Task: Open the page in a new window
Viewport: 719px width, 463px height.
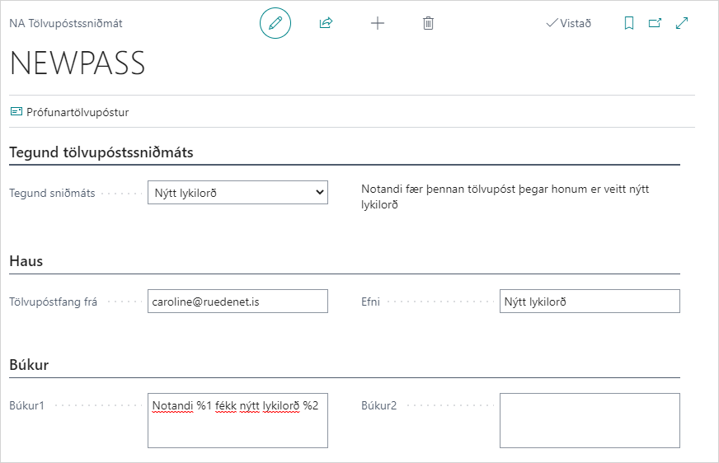Action: click(x=656, y=23)
